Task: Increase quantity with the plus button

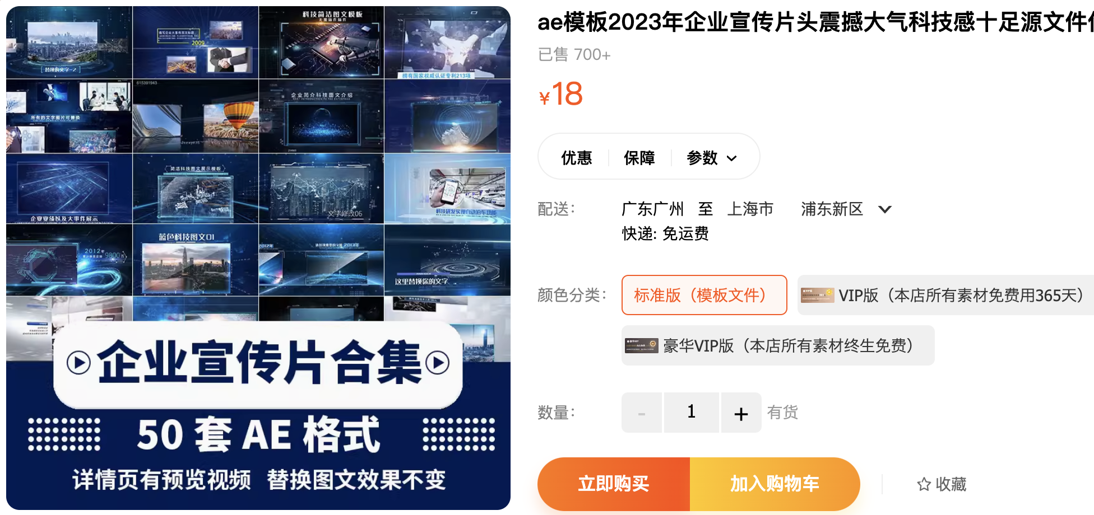Action: [741, 413]
